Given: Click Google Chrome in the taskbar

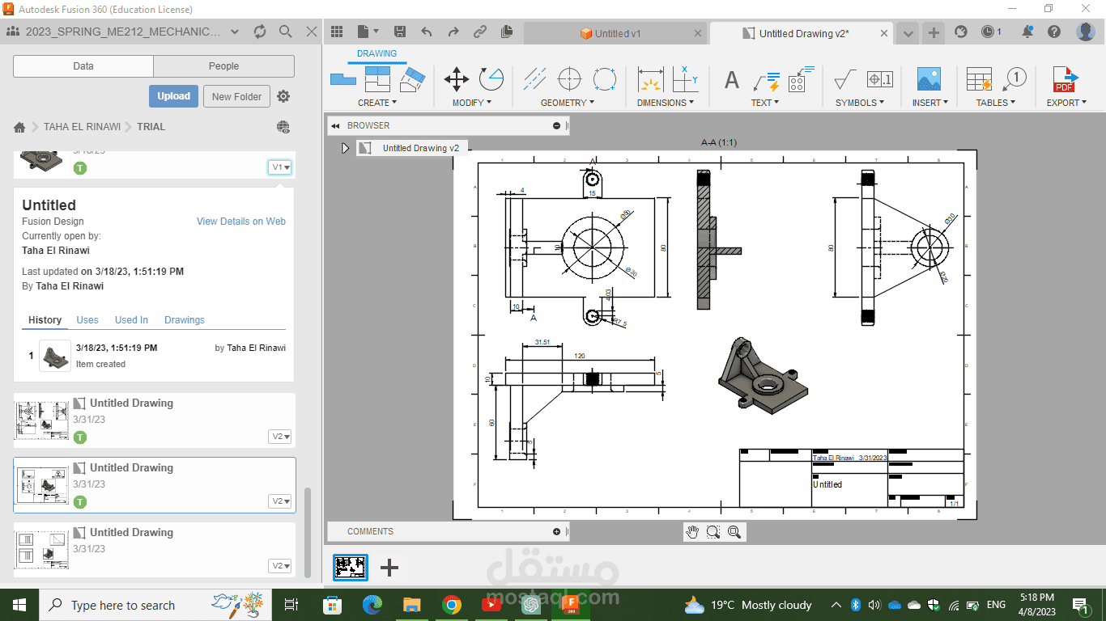Looking at the screenshot, I should click(452, 605).
